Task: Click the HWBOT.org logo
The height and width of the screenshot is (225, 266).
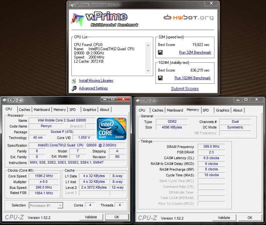Action: (x=188, y=17)
